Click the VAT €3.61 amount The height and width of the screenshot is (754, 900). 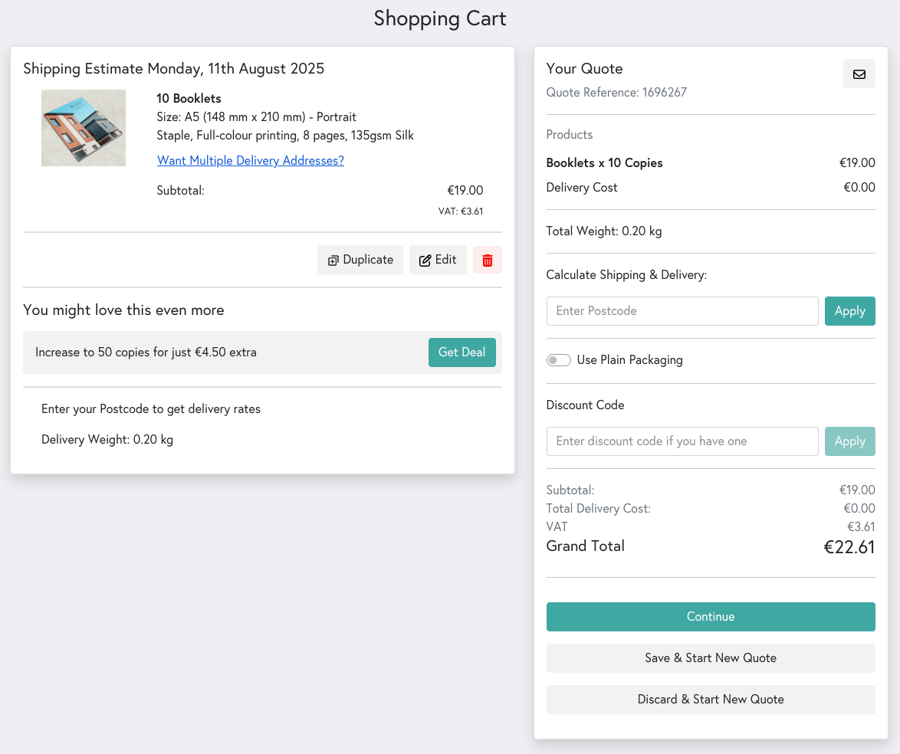click(862, 526)
